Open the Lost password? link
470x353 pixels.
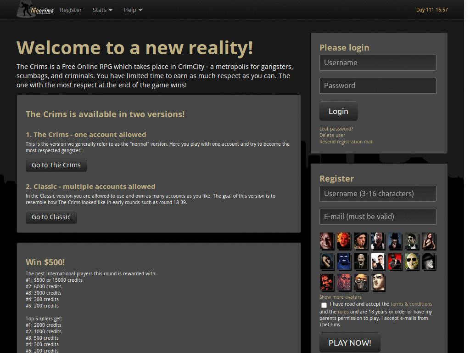[x=336, y=129]
